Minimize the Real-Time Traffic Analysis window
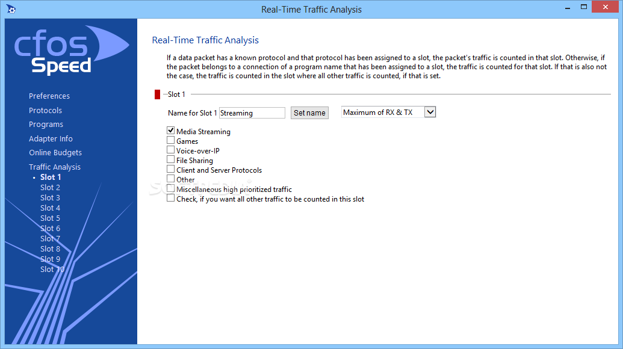This screenshot has height=349, width=623. pyautogui.click(x=568, y=7)
